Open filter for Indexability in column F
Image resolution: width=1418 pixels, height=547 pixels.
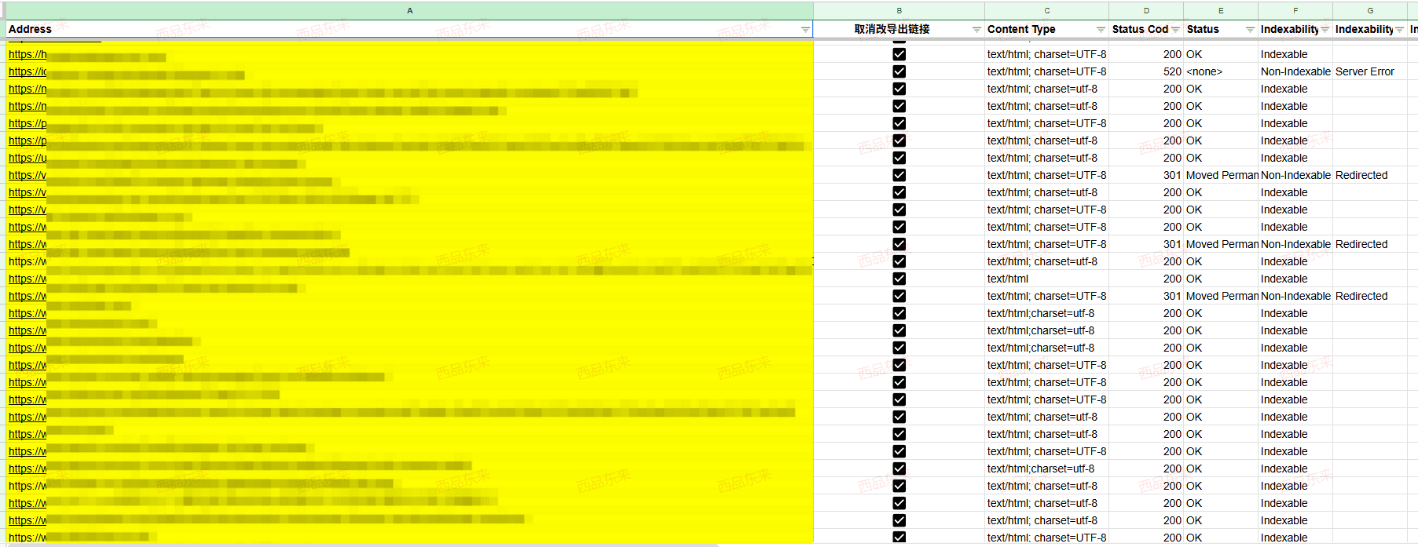(1325, 30)
